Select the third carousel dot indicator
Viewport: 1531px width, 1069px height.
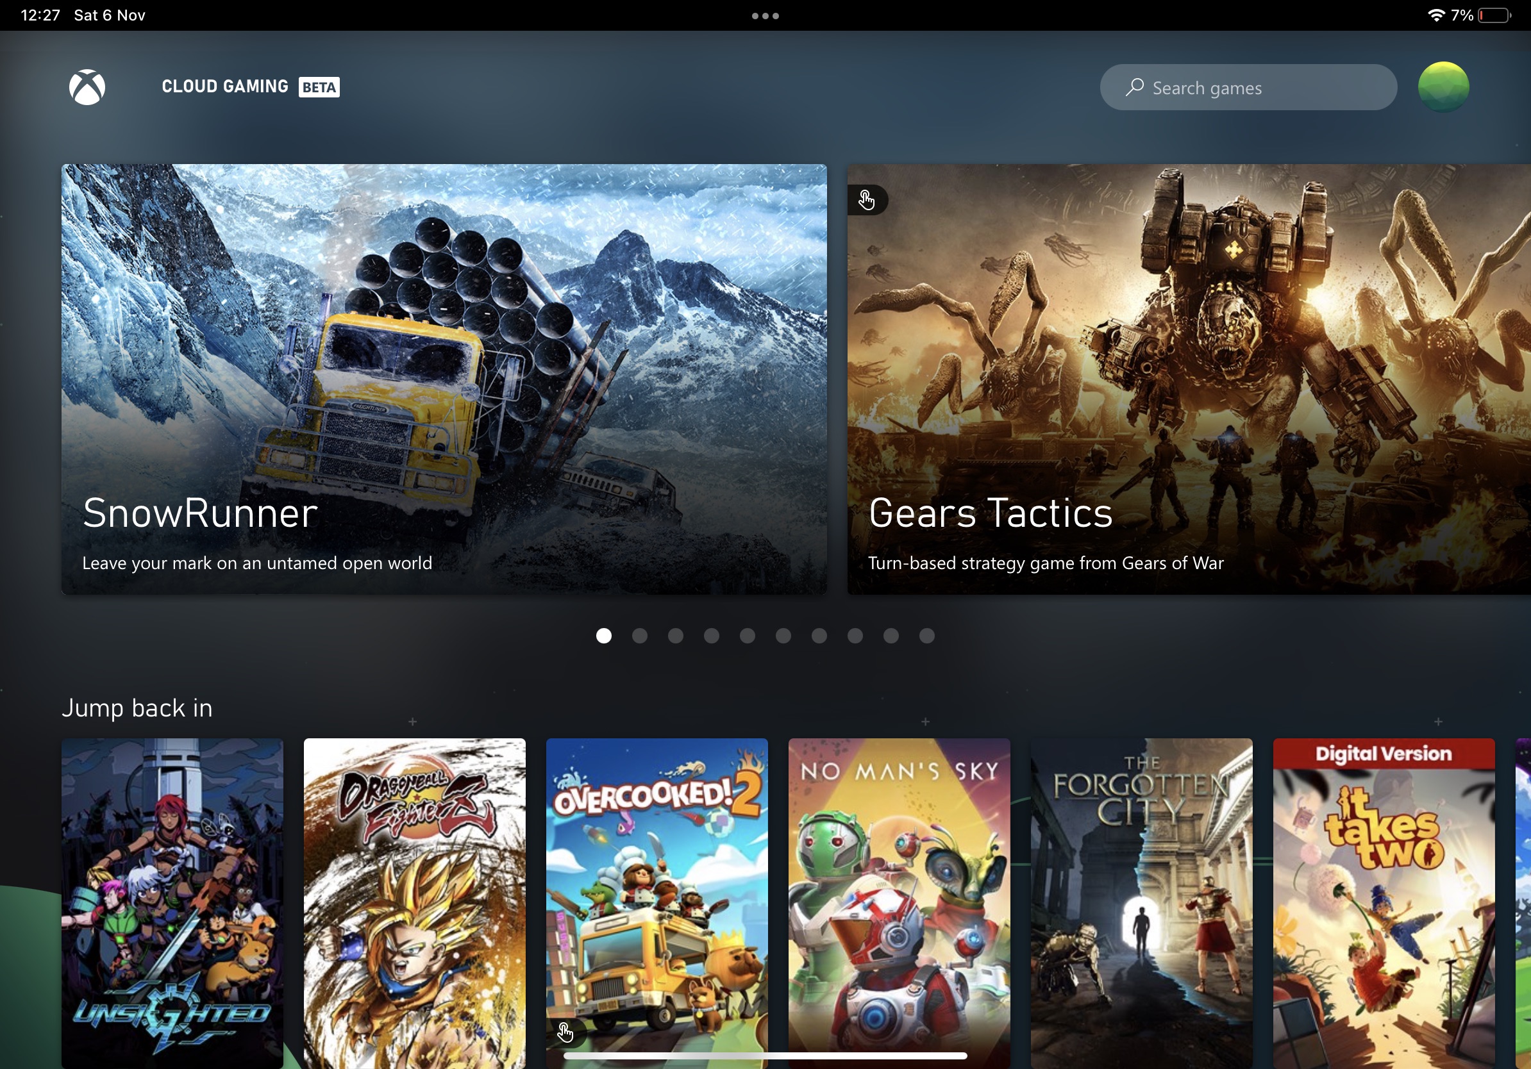click(674, 635)
